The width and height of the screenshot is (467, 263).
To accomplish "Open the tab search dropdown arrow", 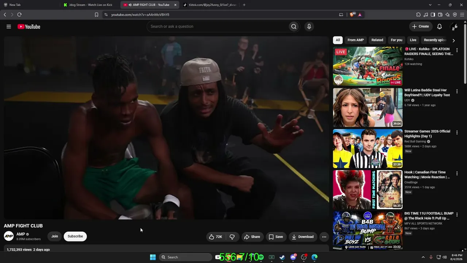I will 430,5.
